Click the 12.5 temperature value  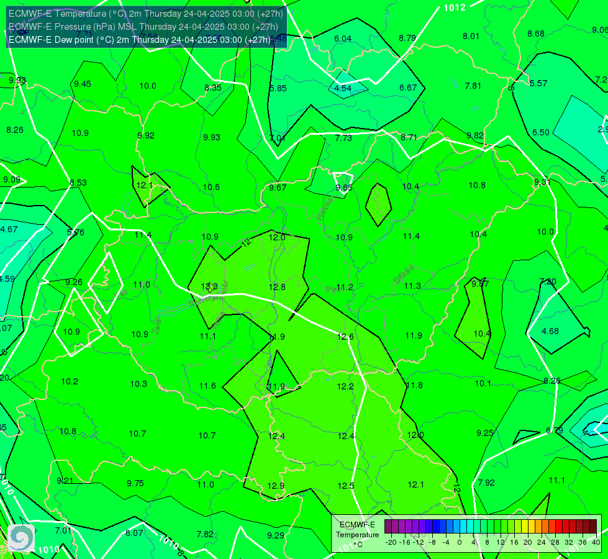click(x=345, y=486)
